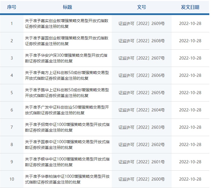The height and width of the screenshot is (188, 211).
Task: Select document number 证监许可〔2022〕2603号
Action: tap(142, 127)
